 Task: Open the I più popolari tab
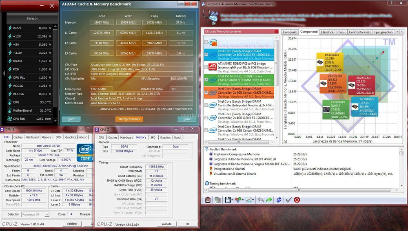(383, 32)
